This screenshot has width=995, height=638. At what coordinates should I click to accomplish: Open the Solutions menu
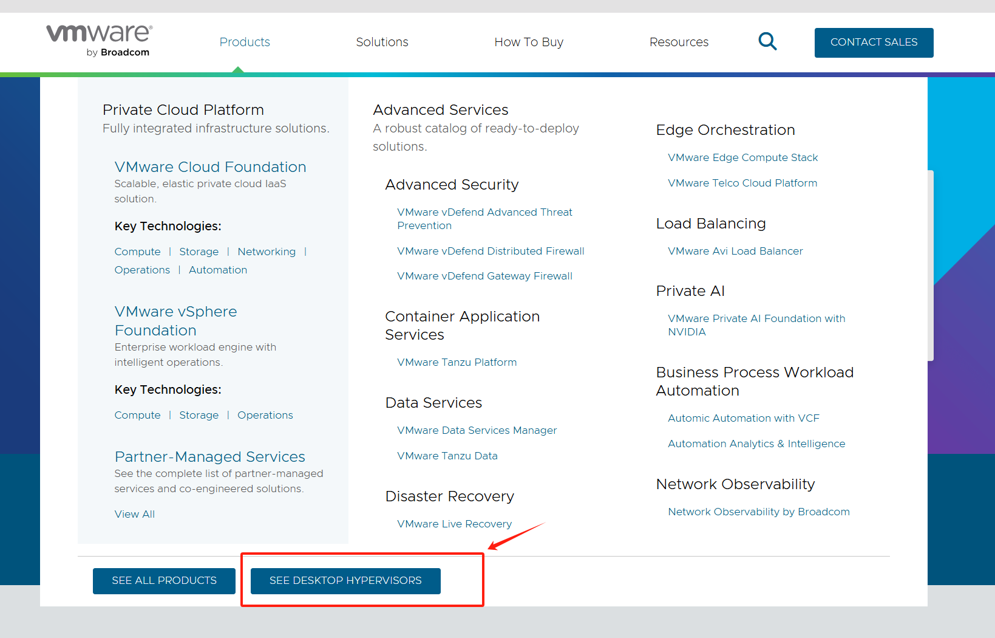pyautogui.click(x=382, y=42)
